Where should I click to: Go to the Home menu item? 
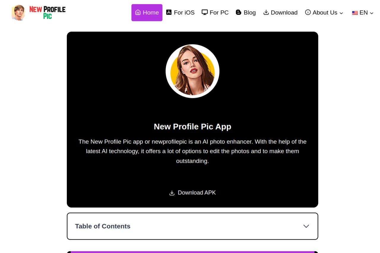pos(147,12)
